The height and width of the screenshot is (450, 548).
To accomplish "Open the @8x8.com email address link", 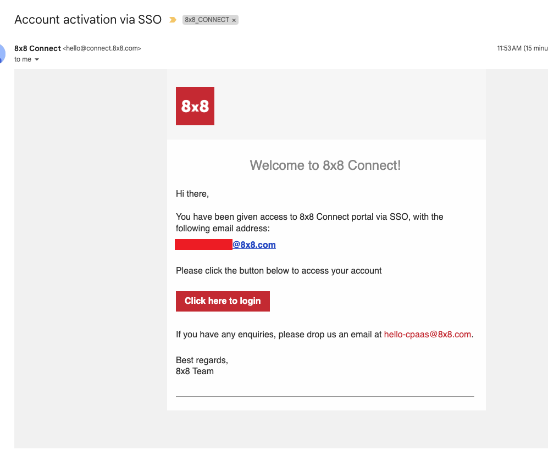I will coord(254,245).
